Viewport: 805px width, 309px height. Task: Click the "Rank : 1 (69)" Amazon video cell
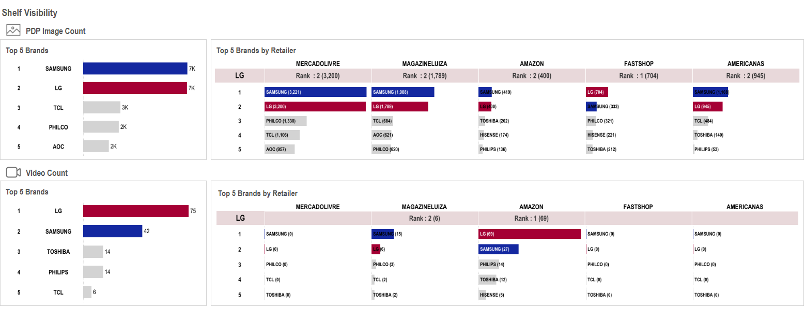(531, 218)
